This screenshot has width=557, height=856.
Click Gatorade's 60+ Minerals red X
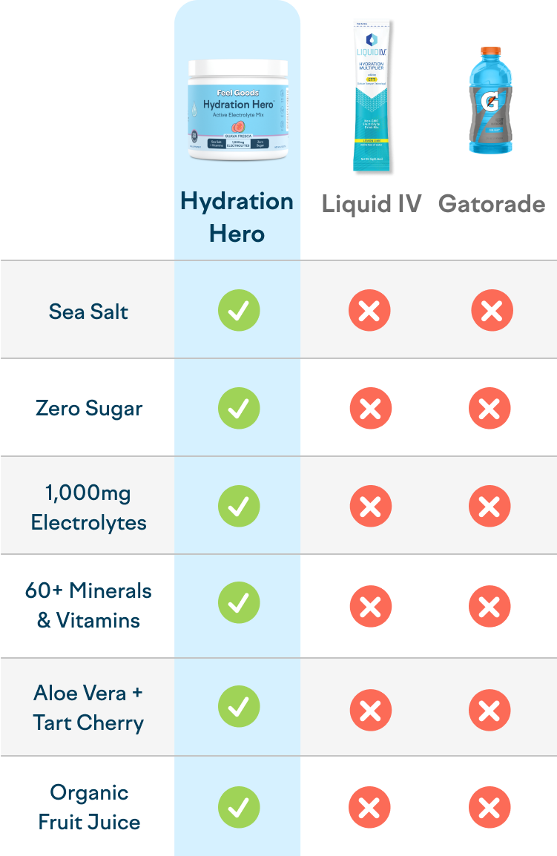pyautogui.click(x=490, y=608)
